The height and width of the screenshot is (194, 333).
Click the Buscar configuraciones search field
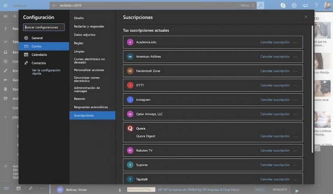coord(44,27)
